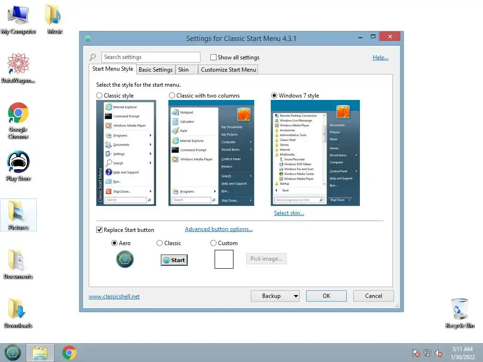The image size is (483, 362).
Task: Select Classic with two columns option
Action: point(172,96)
